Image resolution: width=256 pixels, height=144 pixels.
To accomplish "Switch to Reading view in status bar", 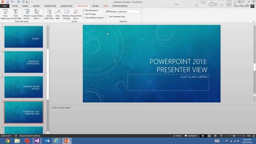I will [215, 136].
